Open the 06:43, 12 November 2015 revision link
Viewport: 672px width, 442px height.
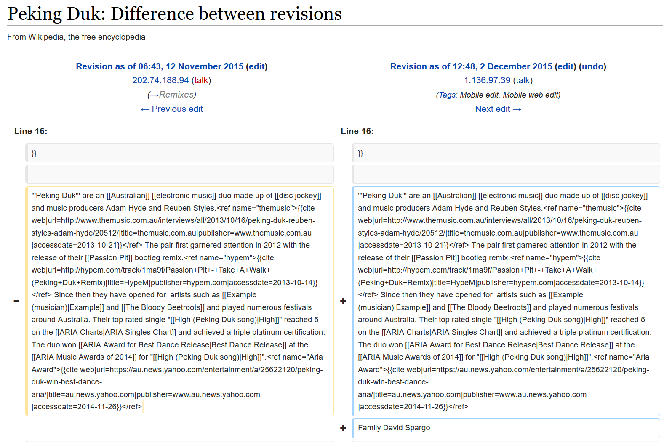[x=160, y=66]
